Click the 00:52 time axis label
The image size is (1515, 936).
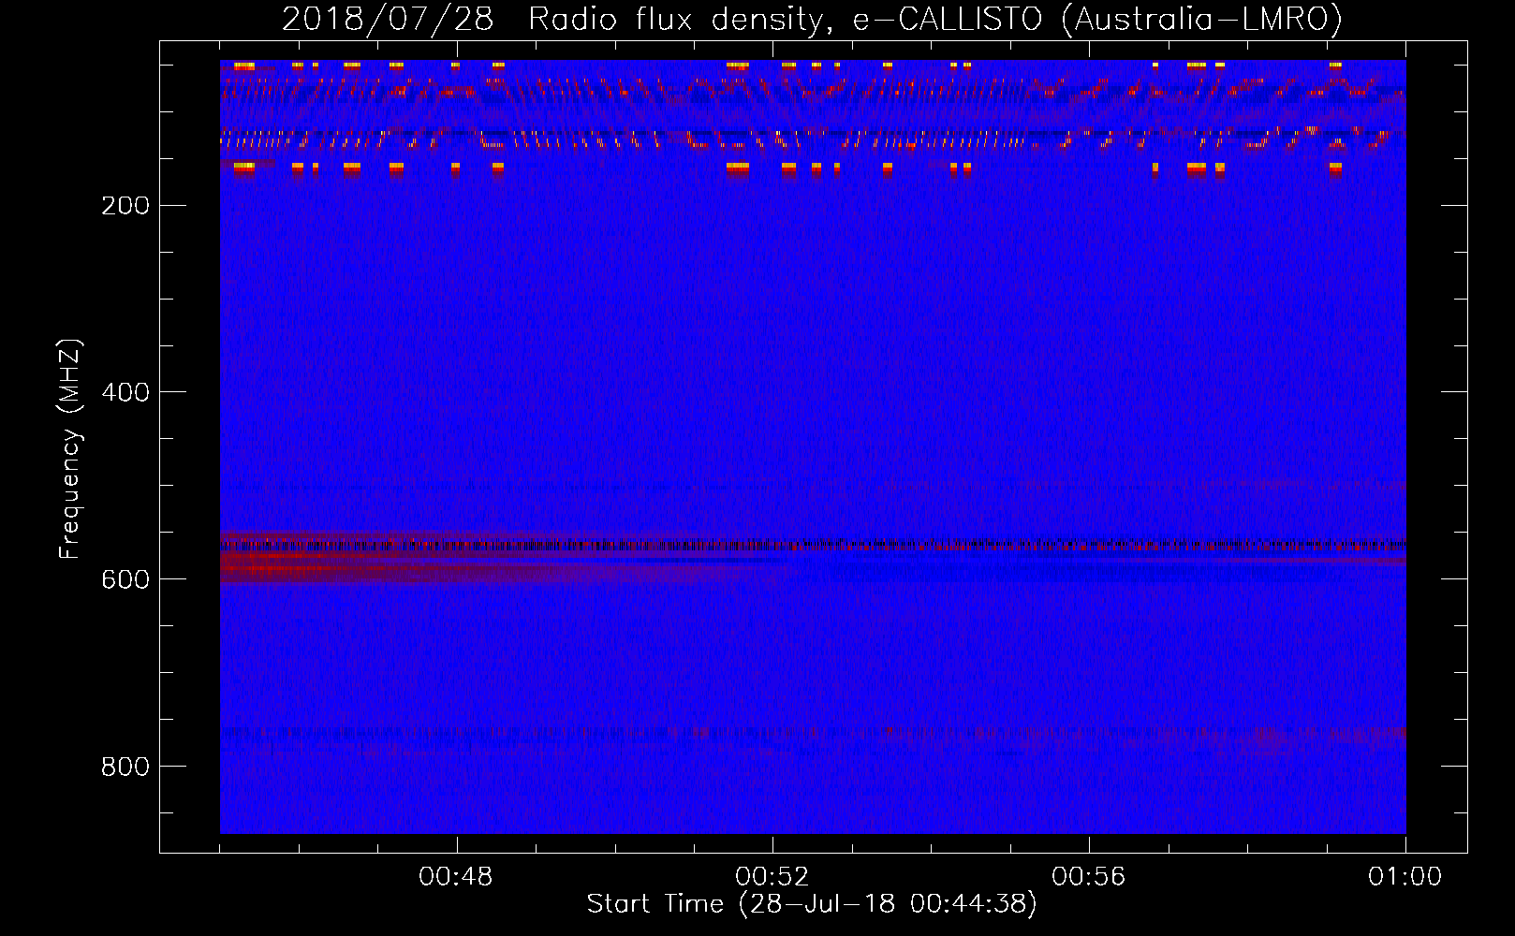pyautogui.click(x=772, y=877)
